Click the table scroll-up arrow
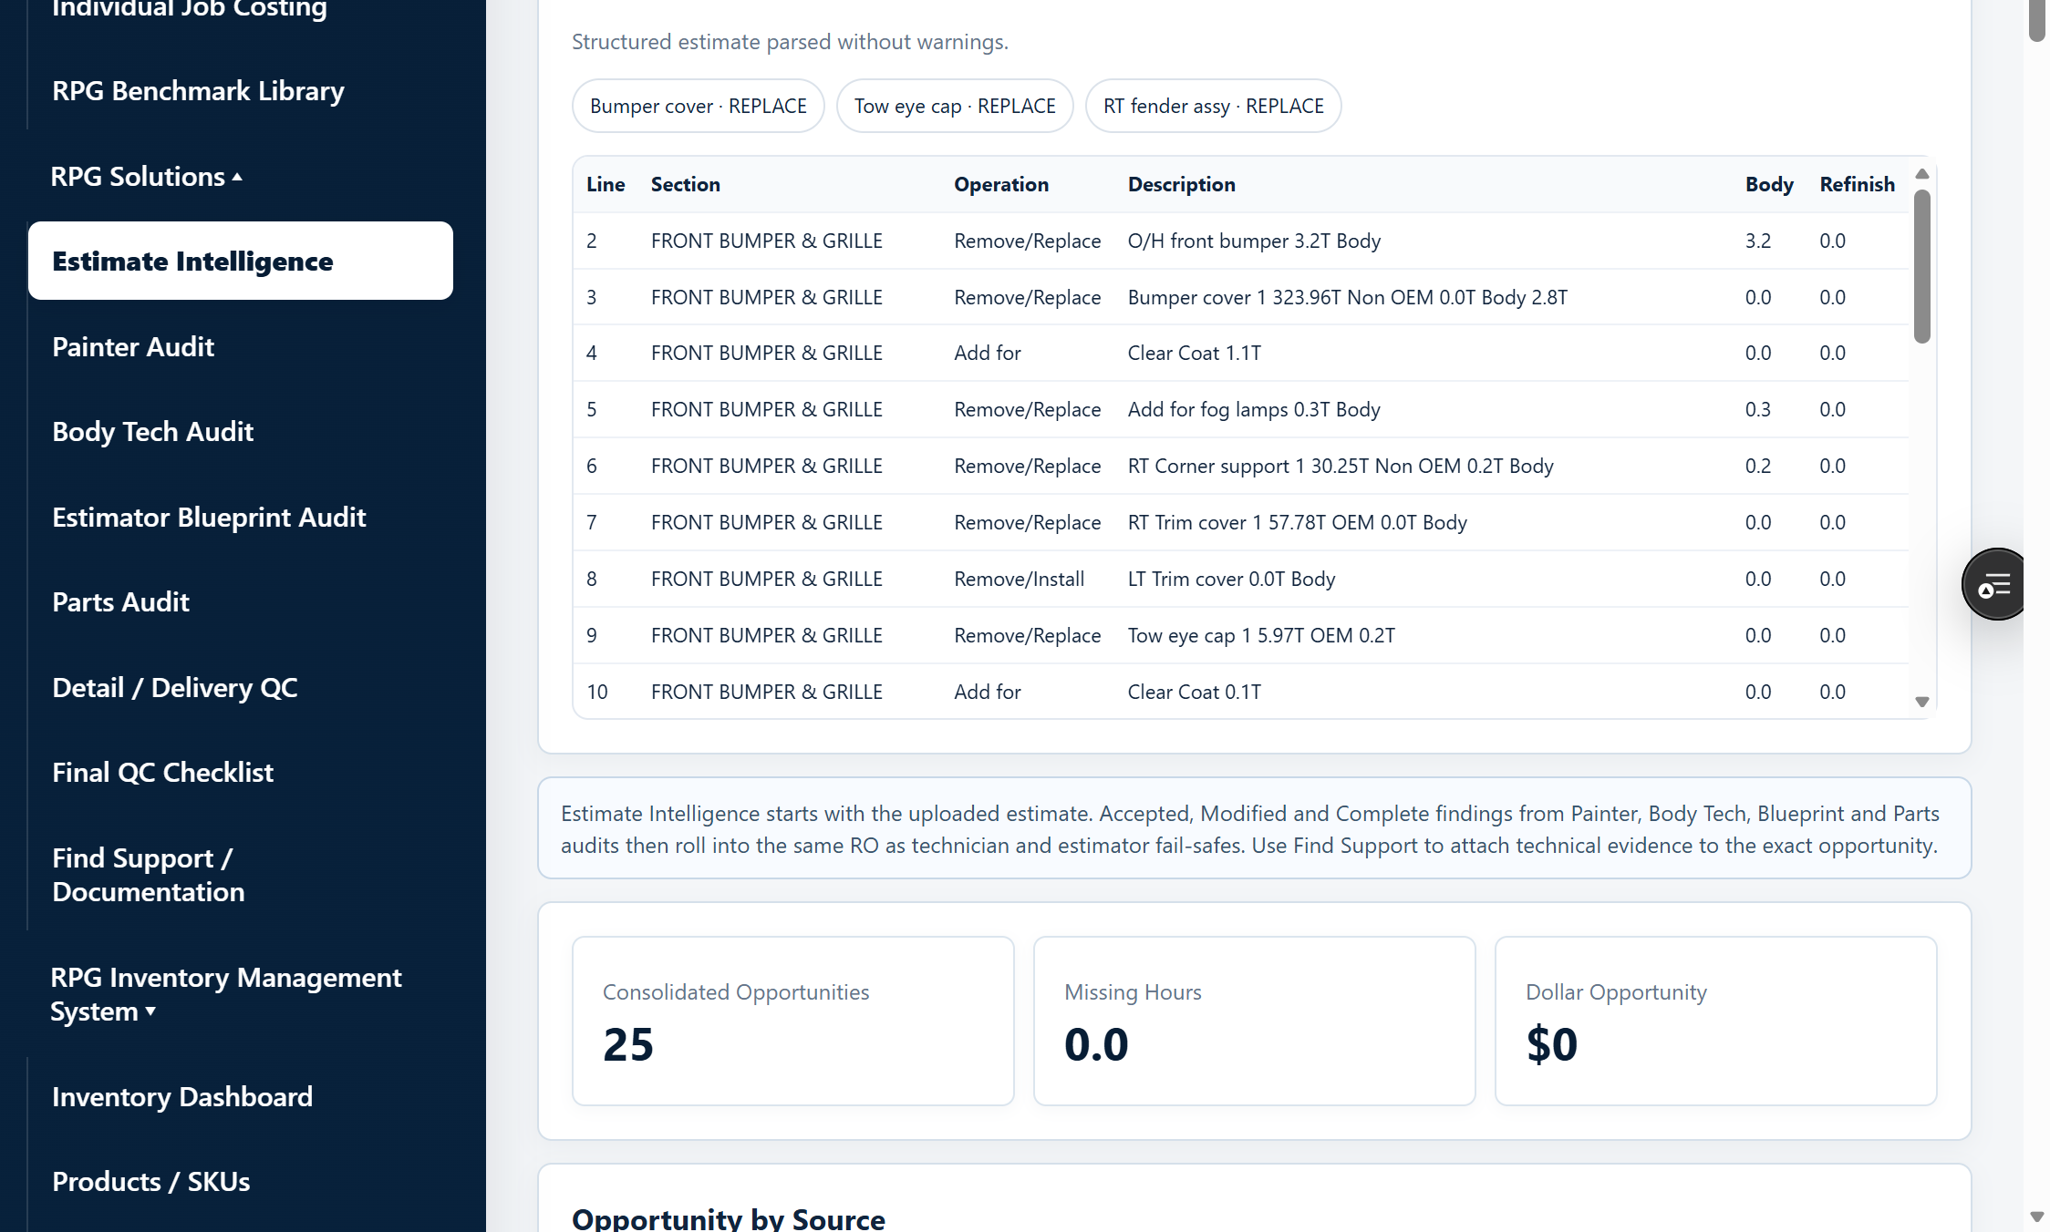Image resolution: width=2050 pixels, height=1232 pixels. pos(1922,174)
